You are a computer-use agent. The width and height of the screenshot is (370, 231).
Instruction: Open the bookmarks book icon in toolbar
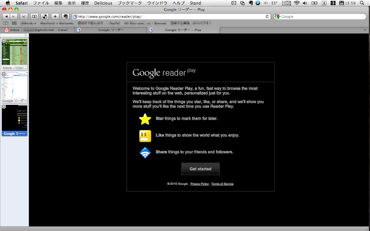click(34, 17)
